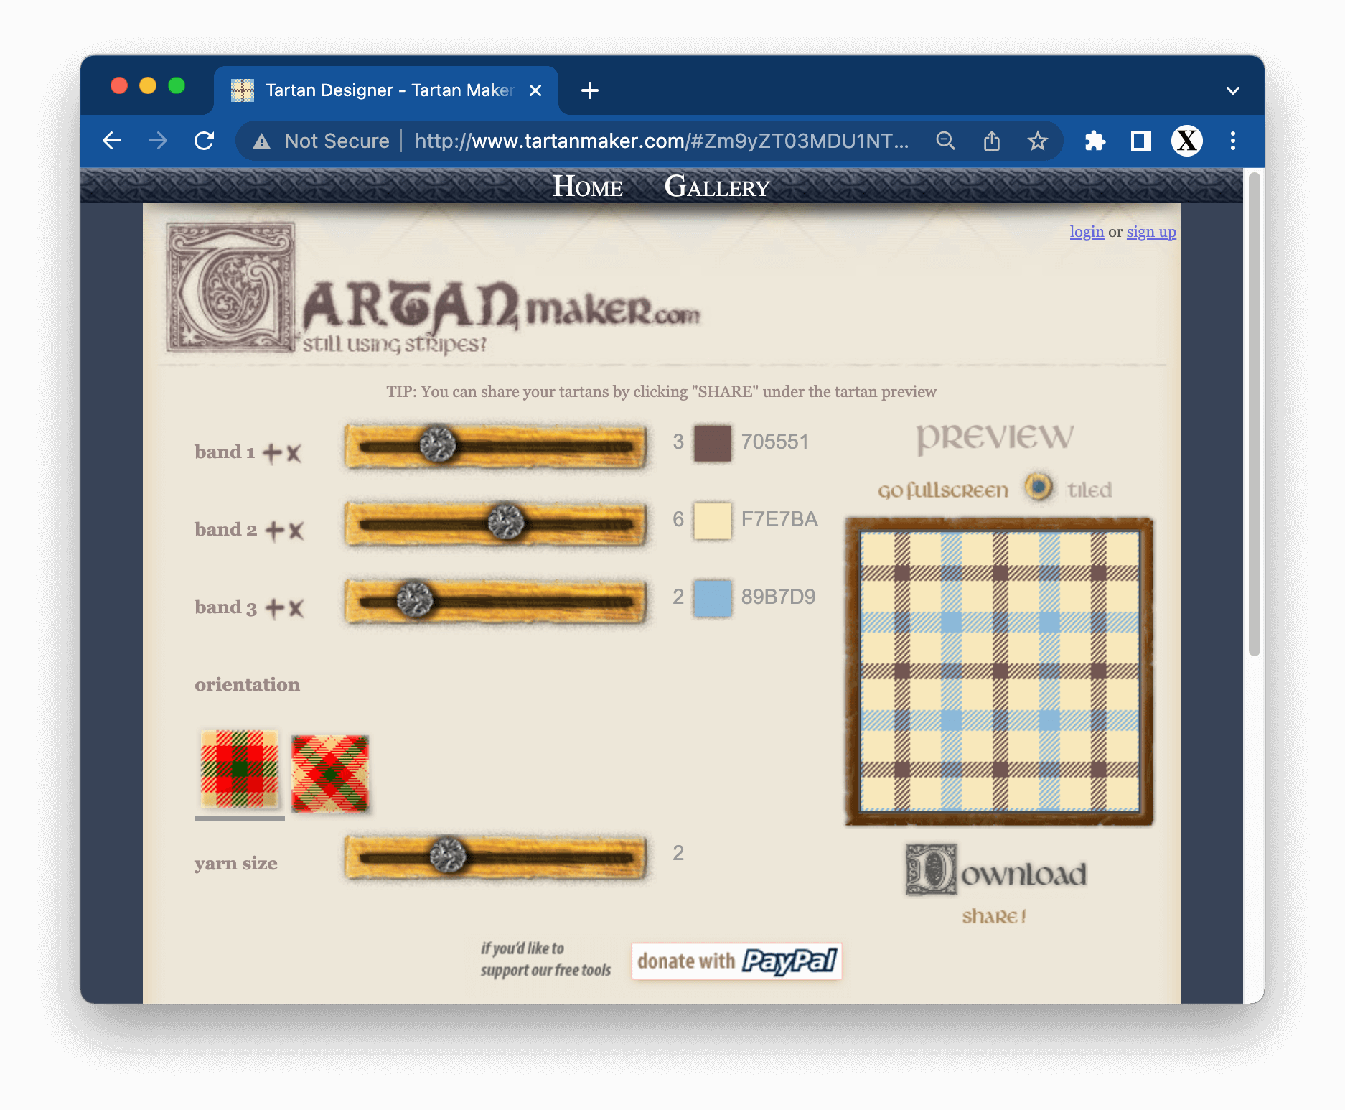Toggle the browser side panel
Viewport: 1345px width, 1110px height.
[x=1140, y=141]
